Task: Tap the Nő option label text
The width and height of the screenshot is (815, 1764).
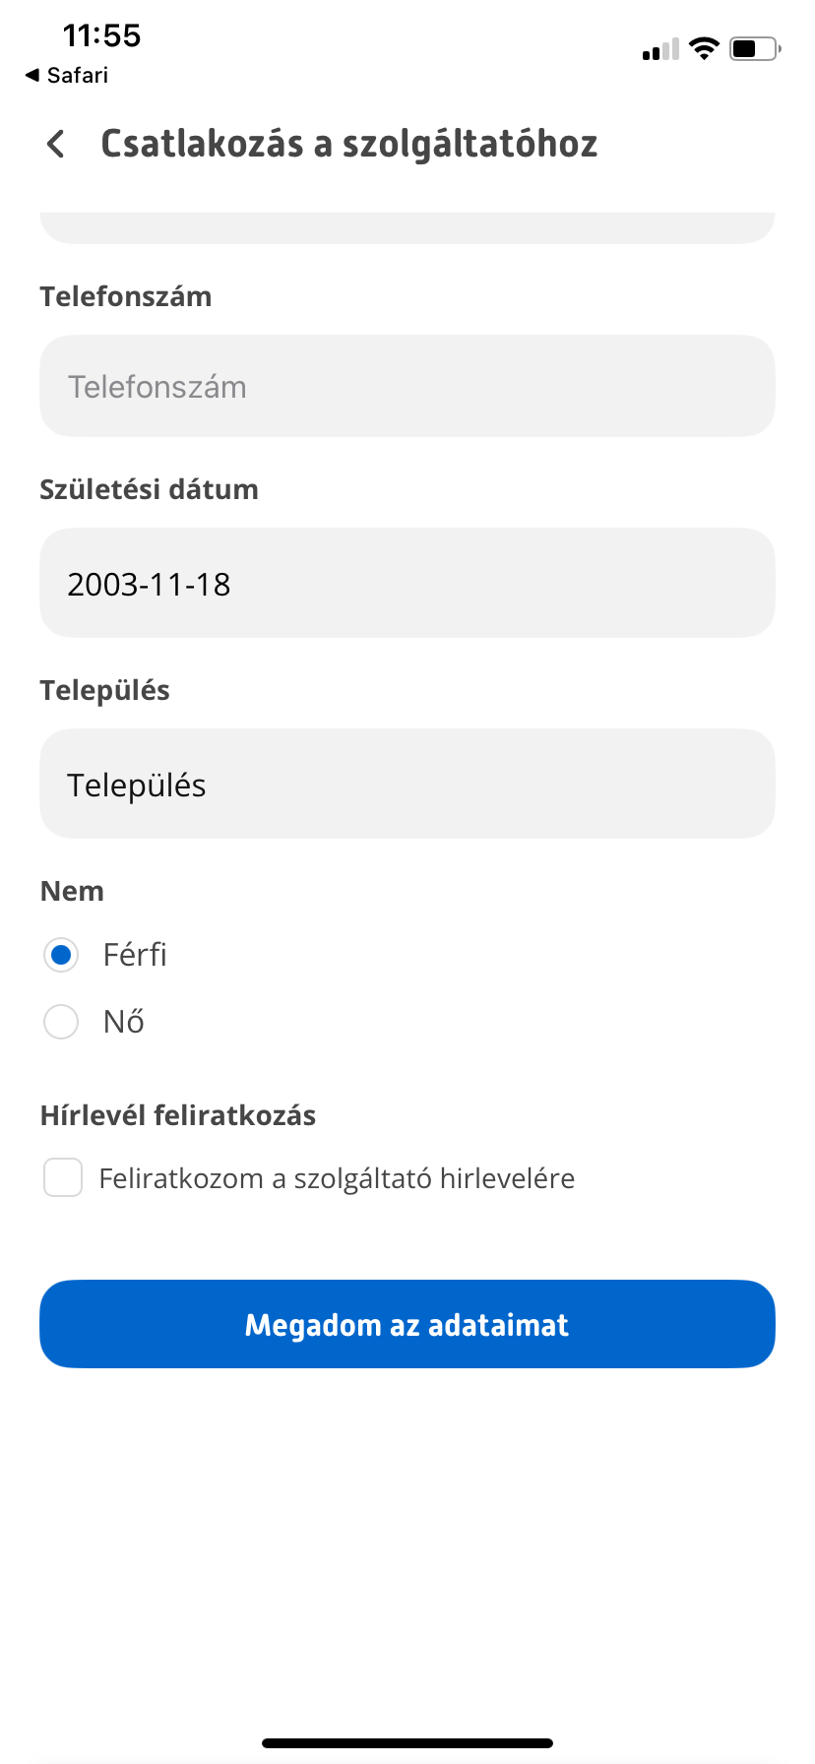Action: tap(124, 1022)
